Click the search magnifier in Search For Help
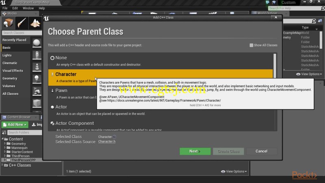Image resolution: width=325 pixels, height=183 pixels. pyautogui.click(x=323, y=8)
